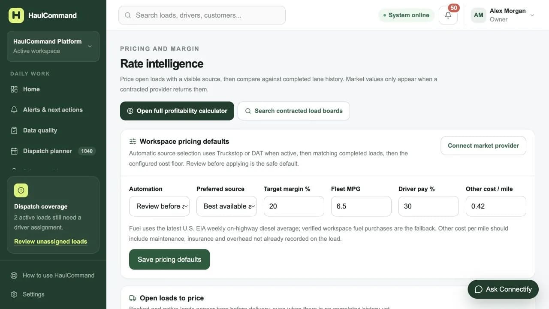Edit the Driver pay % field
Image resolution: width=549 pixels, height=309 pixels.
[428, 206]
